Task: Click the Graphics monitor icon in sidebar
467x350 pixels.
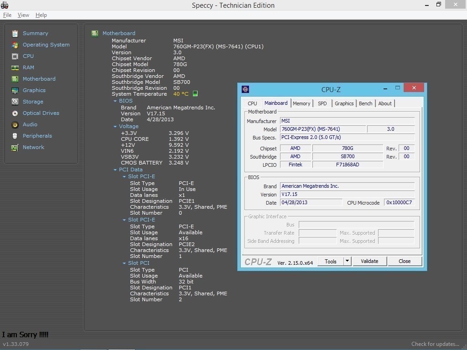Action: point(15,90)
